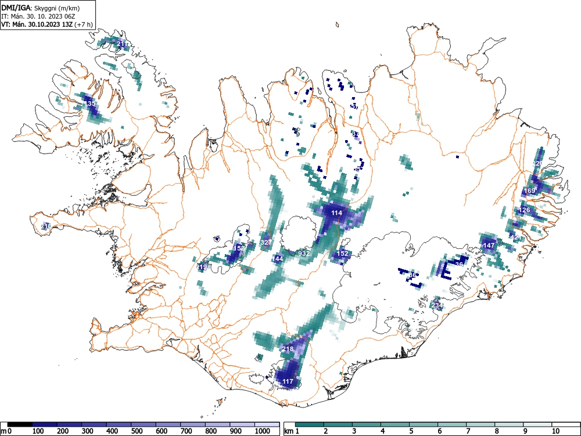Click the dark blue swatch between 100 and 200
Screen dimensions: 581x436
pyautogui.click(x=45, y=424)
